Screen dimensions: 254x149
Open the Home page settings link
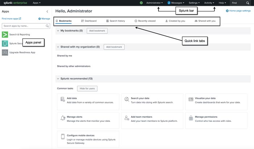click(x=240, y=11)
